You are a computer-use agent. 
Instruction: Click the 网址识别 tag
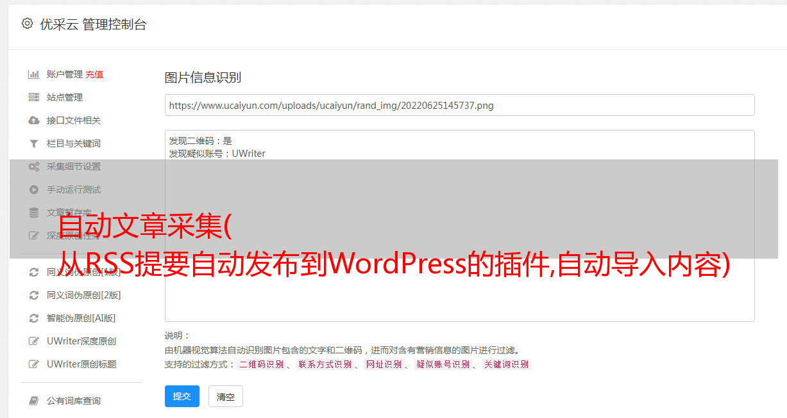[x=384, y=364]
